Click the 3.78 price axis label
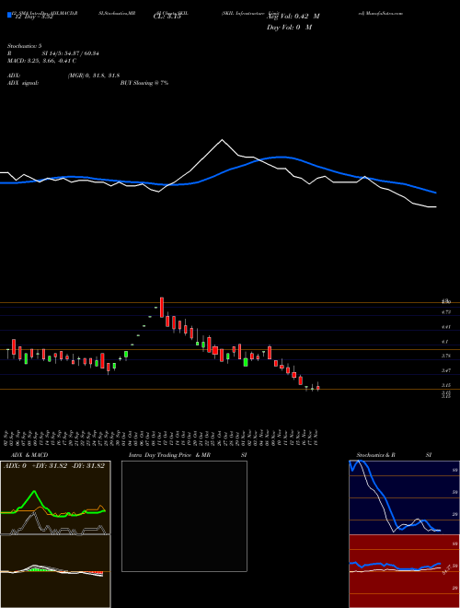 point(446,356)
